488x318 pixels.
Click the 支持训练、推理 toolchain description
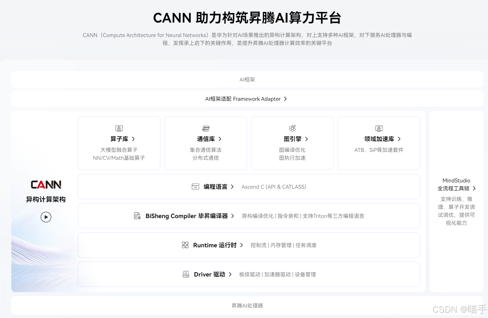tap(456, 211)
